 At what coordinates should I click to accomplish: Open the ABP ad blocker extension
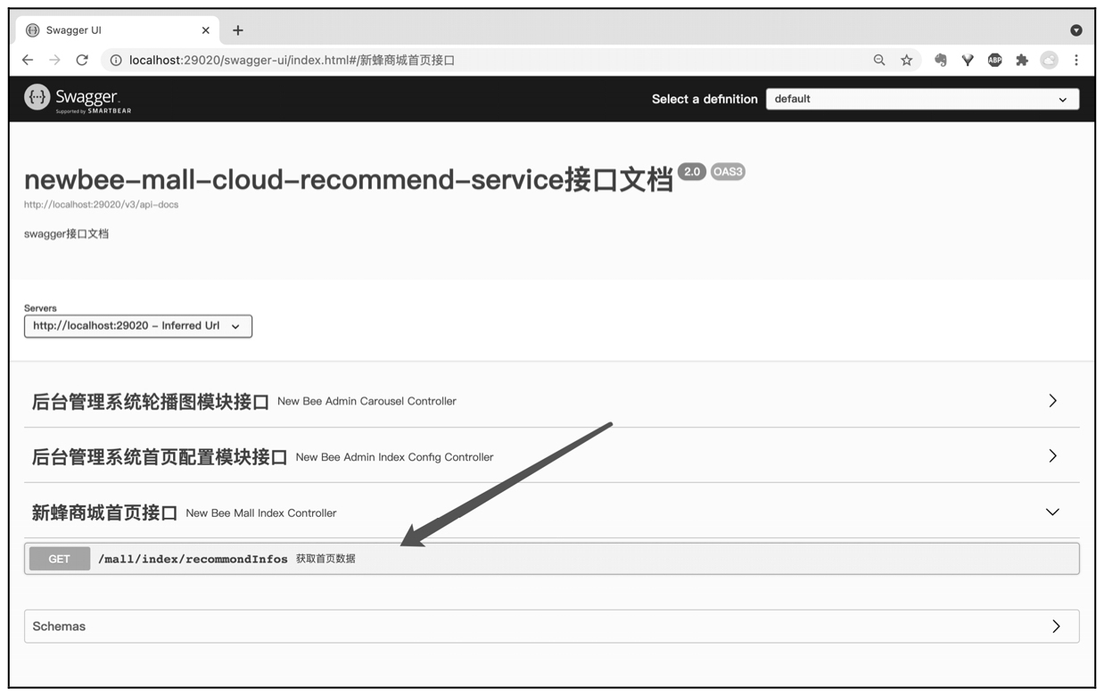[994, 60]
